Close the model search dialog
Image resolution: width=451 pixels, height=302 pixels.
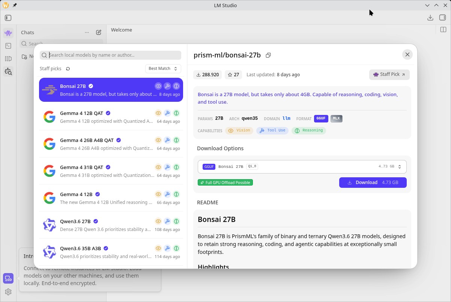pos(407,54)
